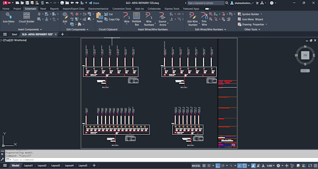Switch to the Start file tab
This screenshot has height=169, width=318.
click(14, 34)
